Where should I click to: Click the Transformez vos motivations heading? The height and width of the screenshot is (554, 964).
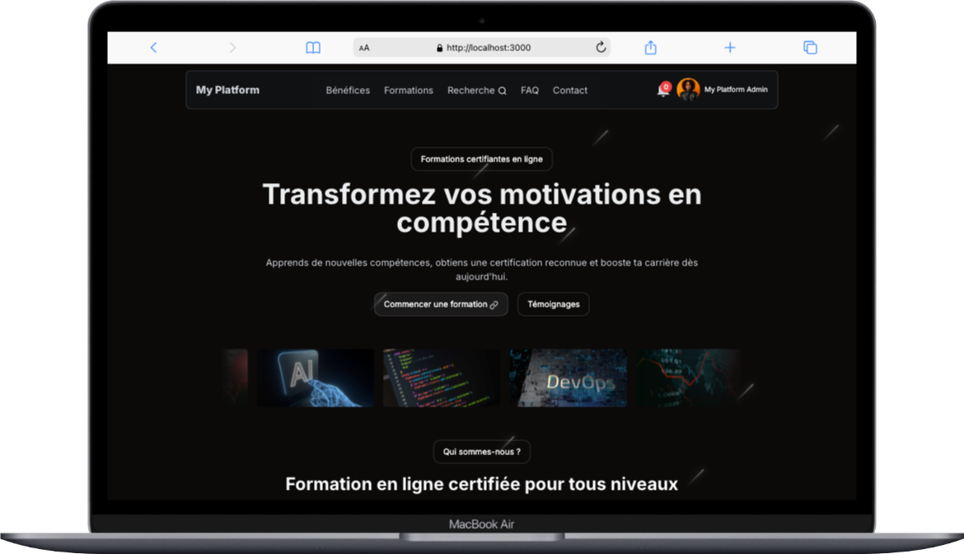click(481, 209)
